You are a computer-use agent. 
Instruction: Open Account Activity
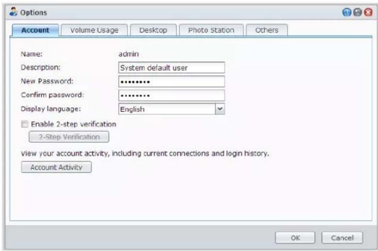tap(57, 167)
